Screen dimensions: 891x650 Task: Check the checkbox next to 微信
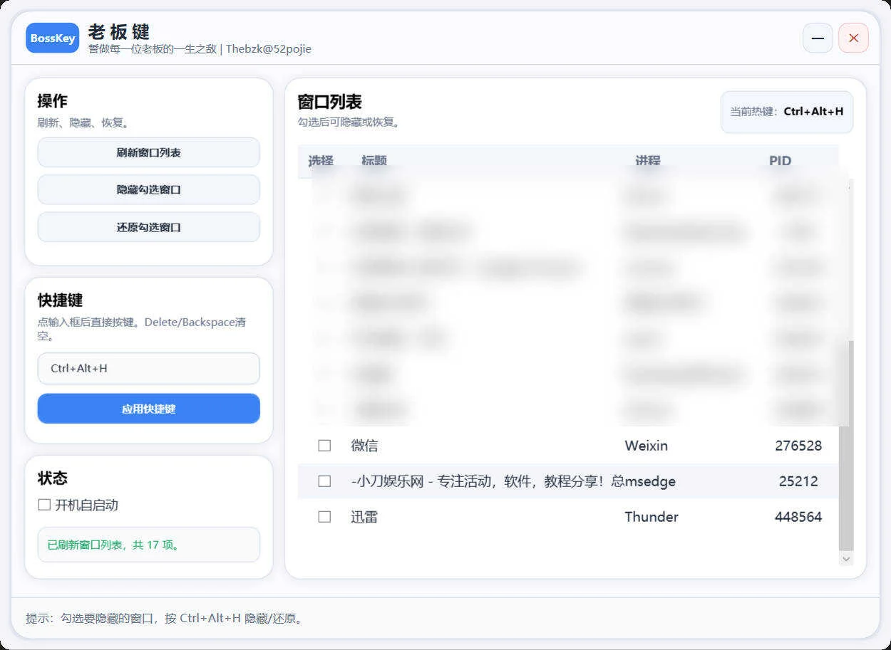pos(324,445)
